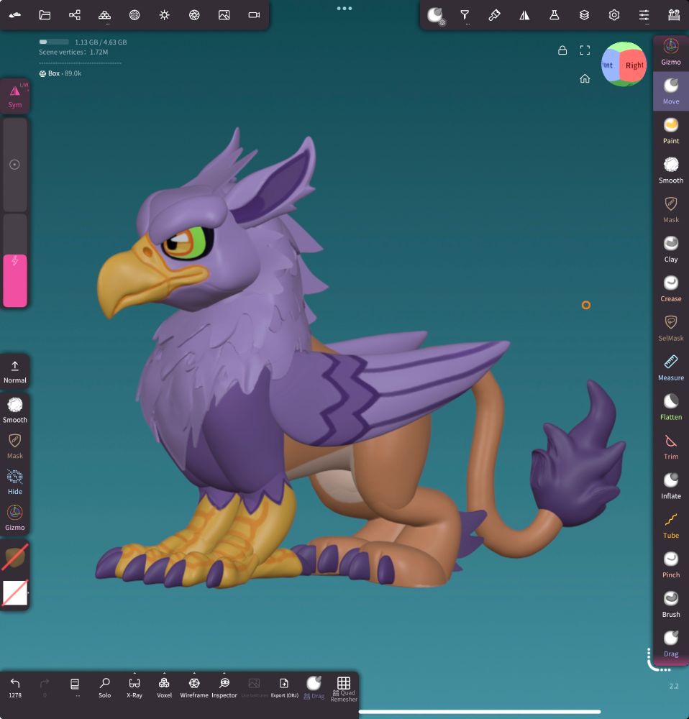The width and height of the screenshot is (689, 719).
Task: Open the brush material color swatch
Action: (x=14, y=557)
